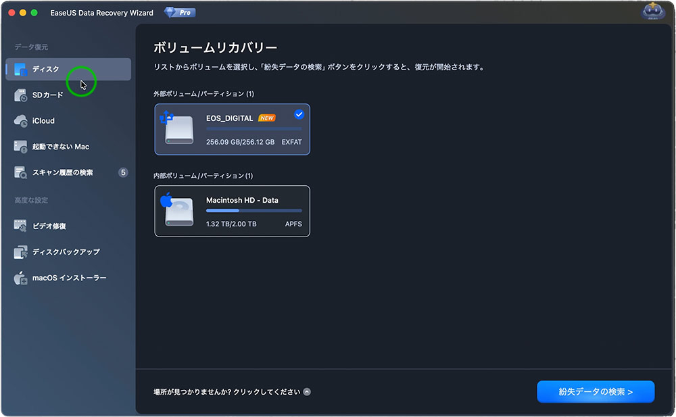Expand the location-not-found chevron

[x=307, y=392]
